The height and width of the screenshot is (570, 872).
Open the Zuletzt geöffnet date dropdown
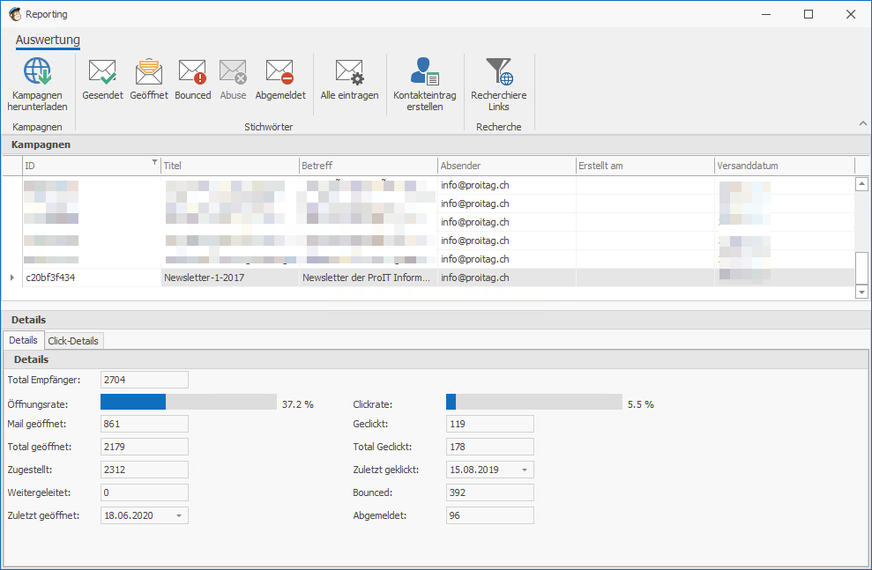[x=179, y=515]
